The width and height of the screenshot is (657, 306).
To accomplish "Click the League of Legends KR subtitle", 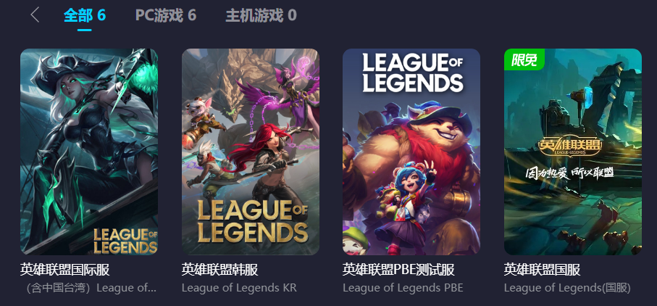I will [x=239, y=288].
